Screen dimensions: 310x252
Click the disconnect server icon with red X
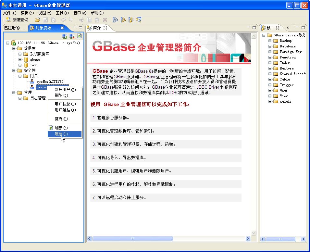tap(72, 36)
